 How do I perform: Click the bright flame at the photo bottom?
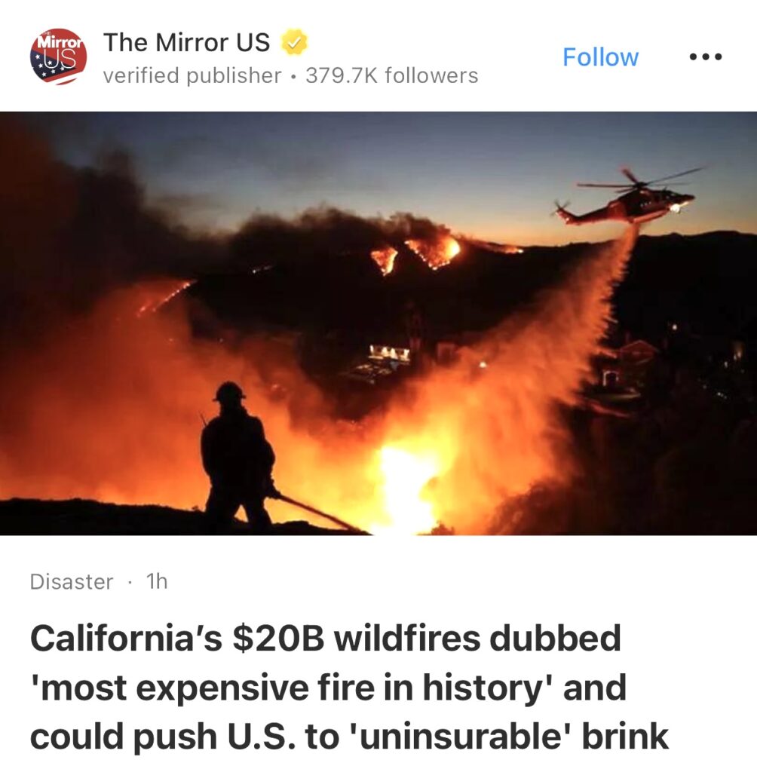(x=404, y=488)
